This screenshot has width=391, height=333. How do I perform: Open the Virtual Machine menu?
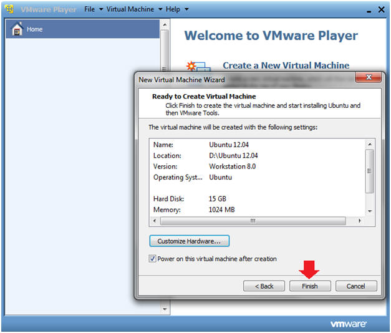pyautogui.click(x=130, y=9)
